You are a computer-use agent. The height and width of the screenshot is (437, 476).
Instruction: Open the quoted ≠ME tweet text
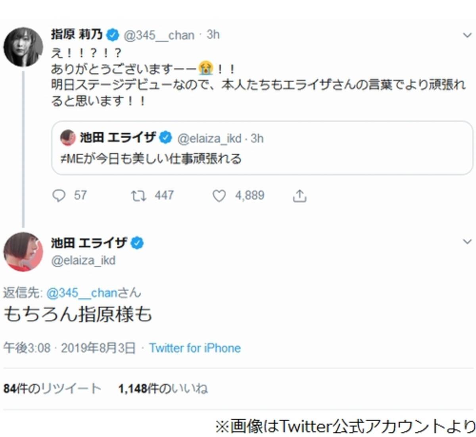[x=151, y=159]
